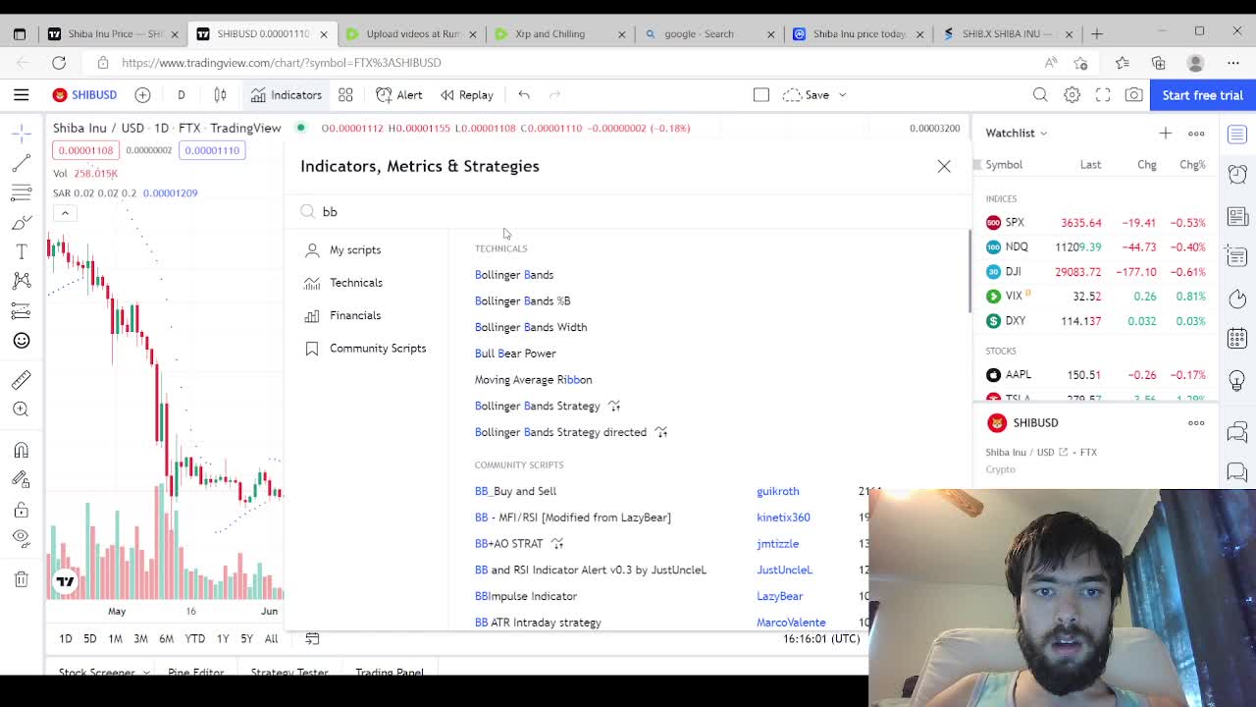Select the trend line drawing tool

[x=21, y=163]
